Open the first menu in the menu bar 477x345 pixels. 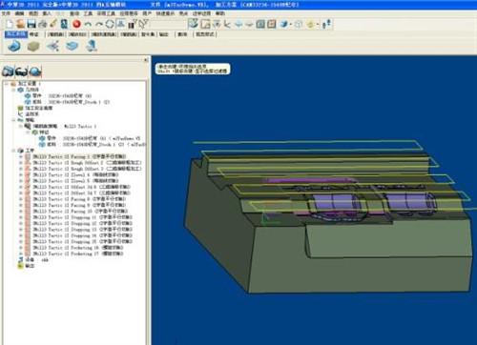[6, 13]
